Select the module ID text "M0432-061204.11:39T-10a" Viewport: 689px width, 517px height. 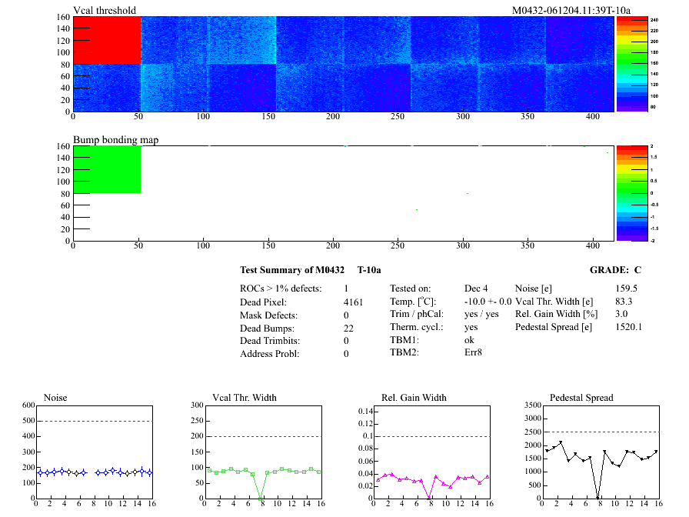tap(571, 10)
